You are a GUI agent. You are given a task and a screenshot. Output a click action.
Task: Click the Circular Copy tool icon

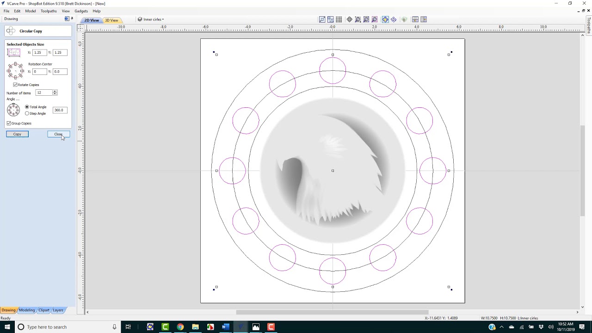11,31
